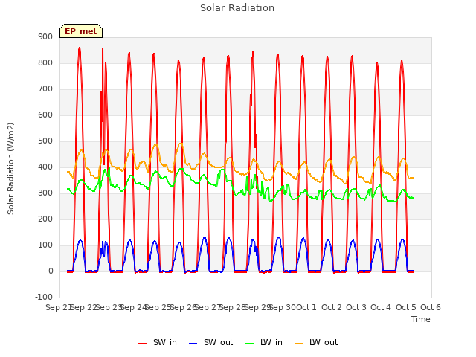Screen dimensions: 476x357
Task: Click the Oct 4 x-axis date label
Action: click(x=381, y=307)
